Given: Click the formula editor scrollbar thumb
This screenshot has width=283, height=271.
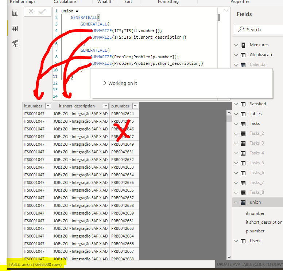Looking at the screenshot, I should pos(219,17).
